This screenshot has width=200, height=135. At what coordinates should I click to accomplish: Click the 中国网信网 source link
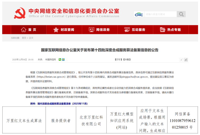(50, 60)
